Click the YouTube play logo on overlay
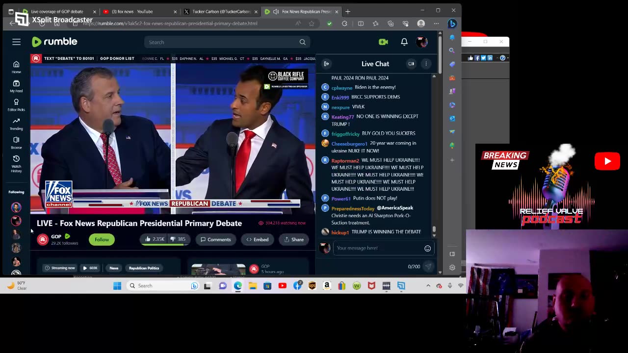The image size is (628, 353). tap(607, 161)
